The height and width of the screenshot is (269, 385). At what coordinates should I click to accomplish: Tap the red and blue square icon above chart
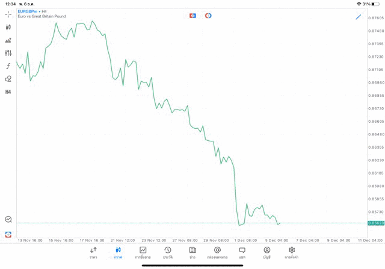[x=192, y=16]
